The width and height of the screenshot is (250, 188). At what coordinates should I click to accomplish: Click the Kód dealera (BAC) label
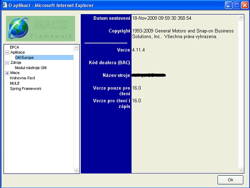[109, 63]
